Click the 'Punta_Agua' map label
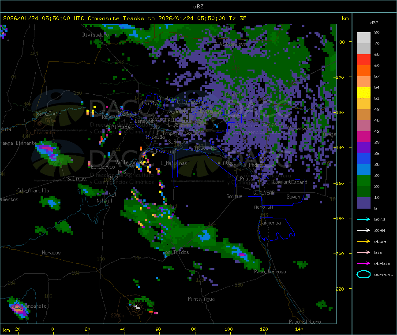 coord(201,299)
